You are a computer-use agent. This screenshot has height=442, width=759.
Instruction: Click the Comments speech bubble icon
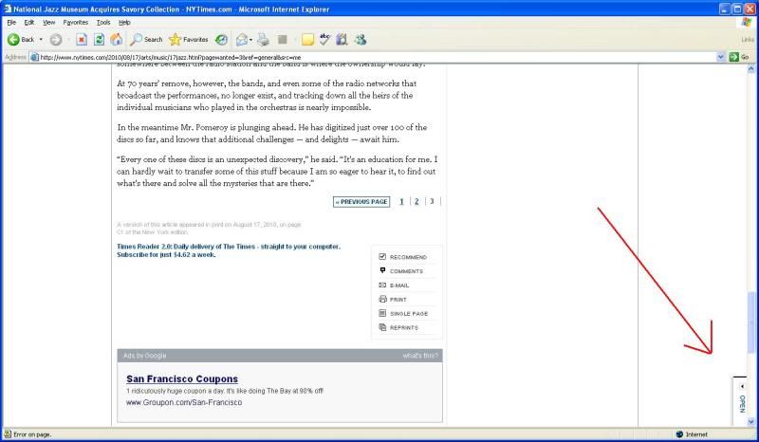click(382, 270)
